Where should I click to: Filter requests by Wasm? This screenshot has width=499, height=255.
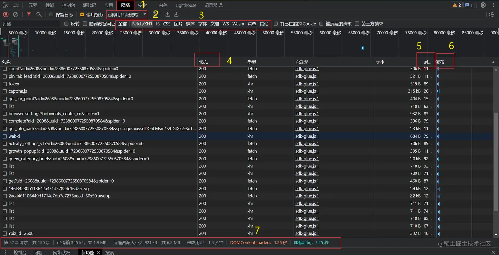(x=238, y=24)
